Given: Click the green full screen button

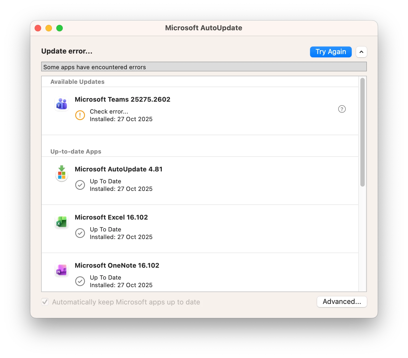Looking at the screenshot, I should [x=60, y=28].
